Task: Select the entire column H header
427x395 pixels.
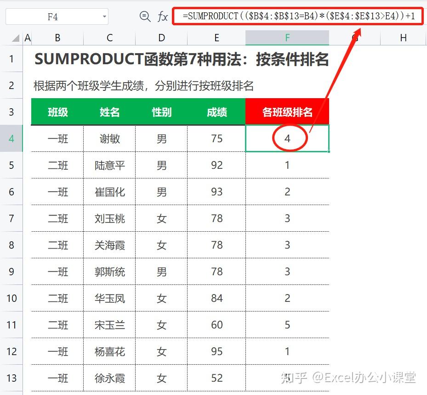Action: [x=403, y=38]
